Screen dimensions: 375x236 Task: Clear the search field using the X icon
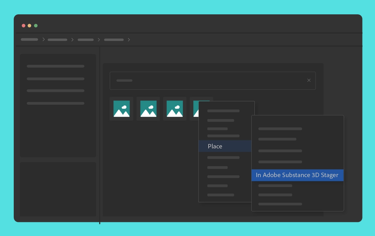tap(309, 80)
